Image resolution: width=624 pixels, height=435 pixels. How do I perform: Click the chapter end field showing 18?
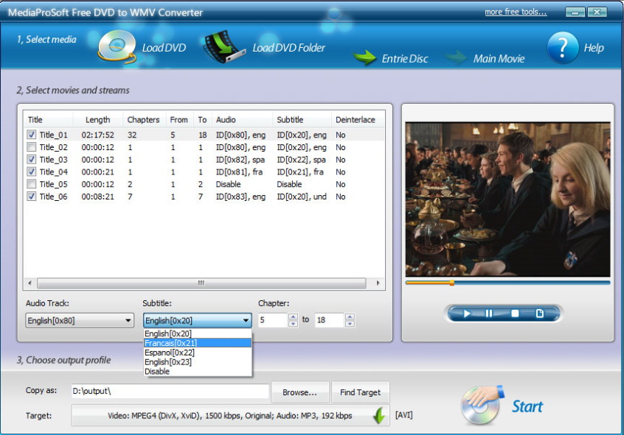(x=330, y=320)
